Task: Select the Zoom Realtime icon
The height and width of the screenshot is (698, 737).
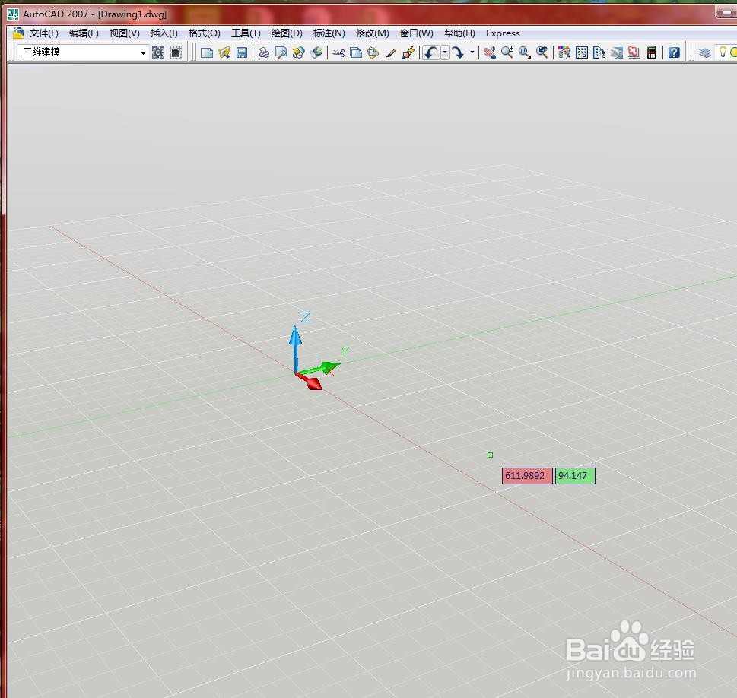Action: (507, 52)
